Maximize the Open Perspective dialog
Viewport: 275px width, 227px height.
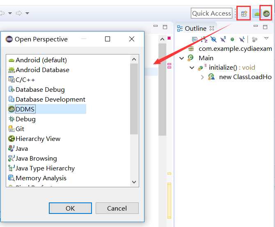click(x=108, y=39)
